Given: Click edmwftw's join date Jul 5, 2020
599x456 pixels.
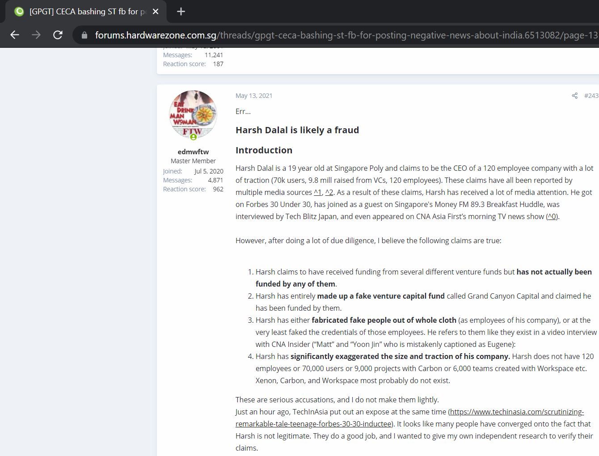Looking at the screenshot, I should [209, 171].
